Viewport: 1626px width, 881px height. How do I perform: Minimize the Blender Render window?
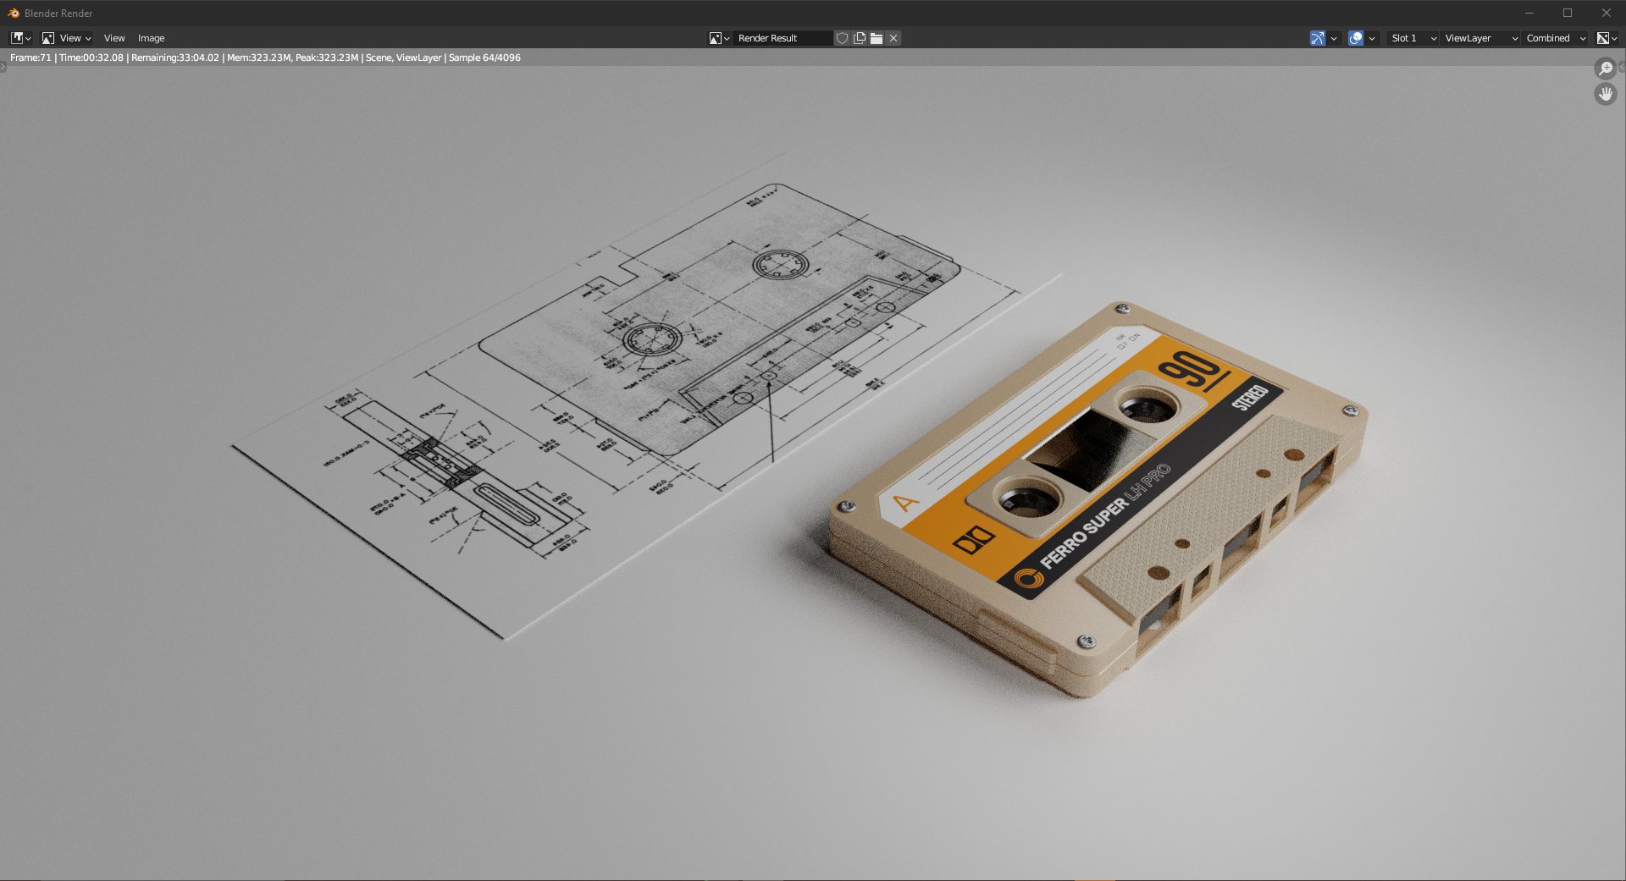pos(1529,13)
